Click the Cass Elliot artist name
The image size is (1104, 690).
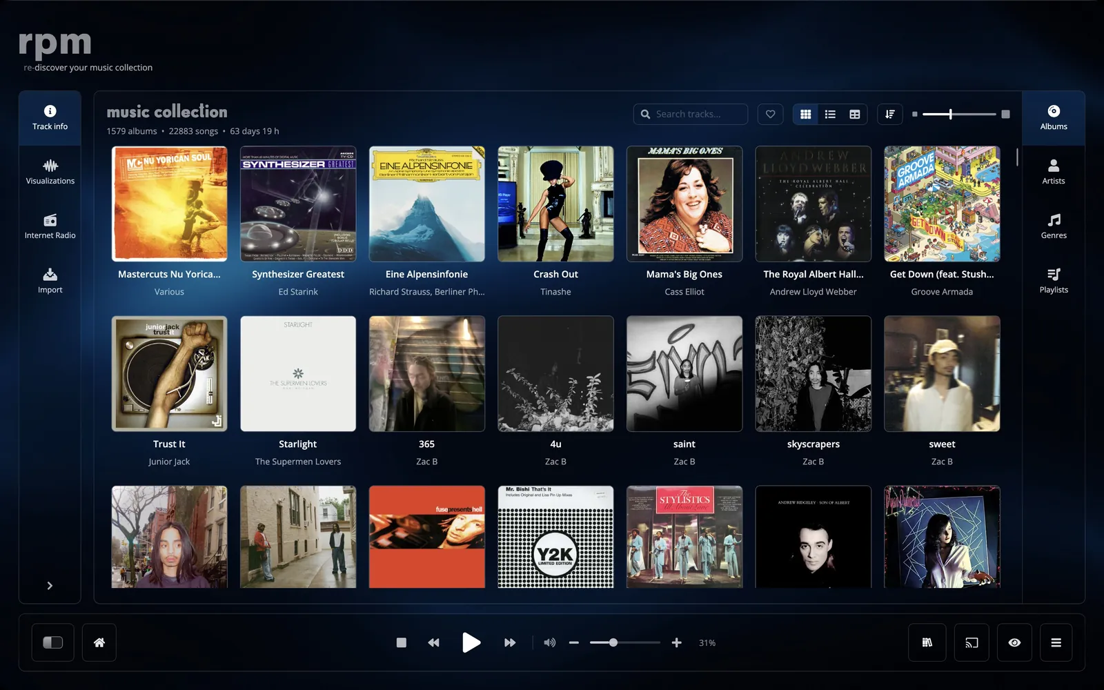click(684, 292)
